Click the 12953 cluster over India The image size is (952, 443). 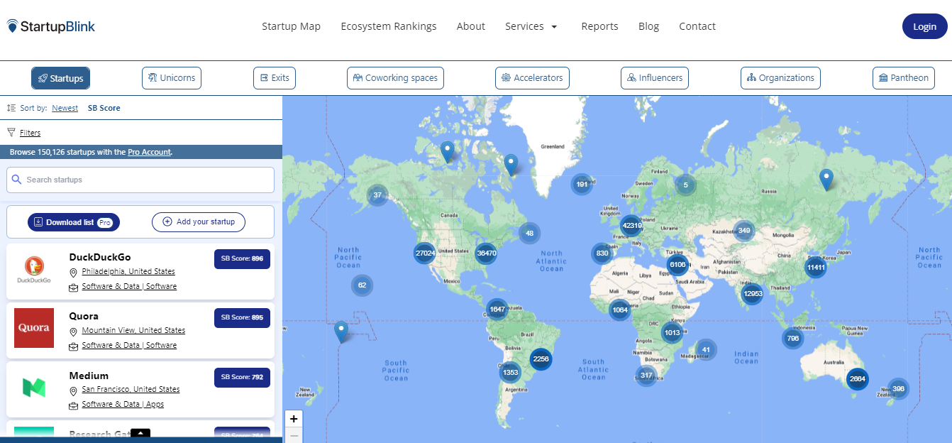click(x=752, y=294)
